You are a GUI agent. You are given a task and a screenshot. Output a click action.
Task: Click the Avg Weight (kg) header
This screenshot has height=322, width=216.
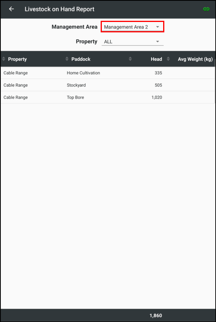tap(195, 59)
